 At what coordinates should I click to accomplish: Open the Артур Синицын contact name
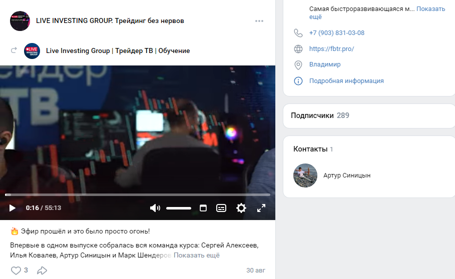click(347, 175)
